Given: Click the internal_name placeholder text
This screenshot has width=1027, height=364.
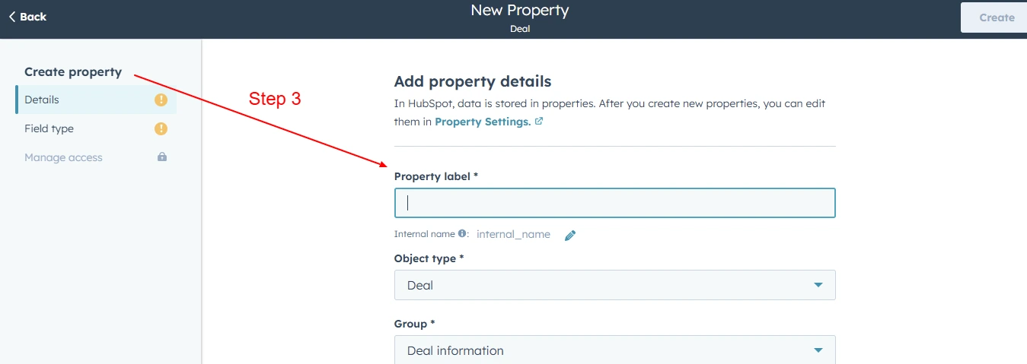Looking at the screenshot, I should [513, 234].
